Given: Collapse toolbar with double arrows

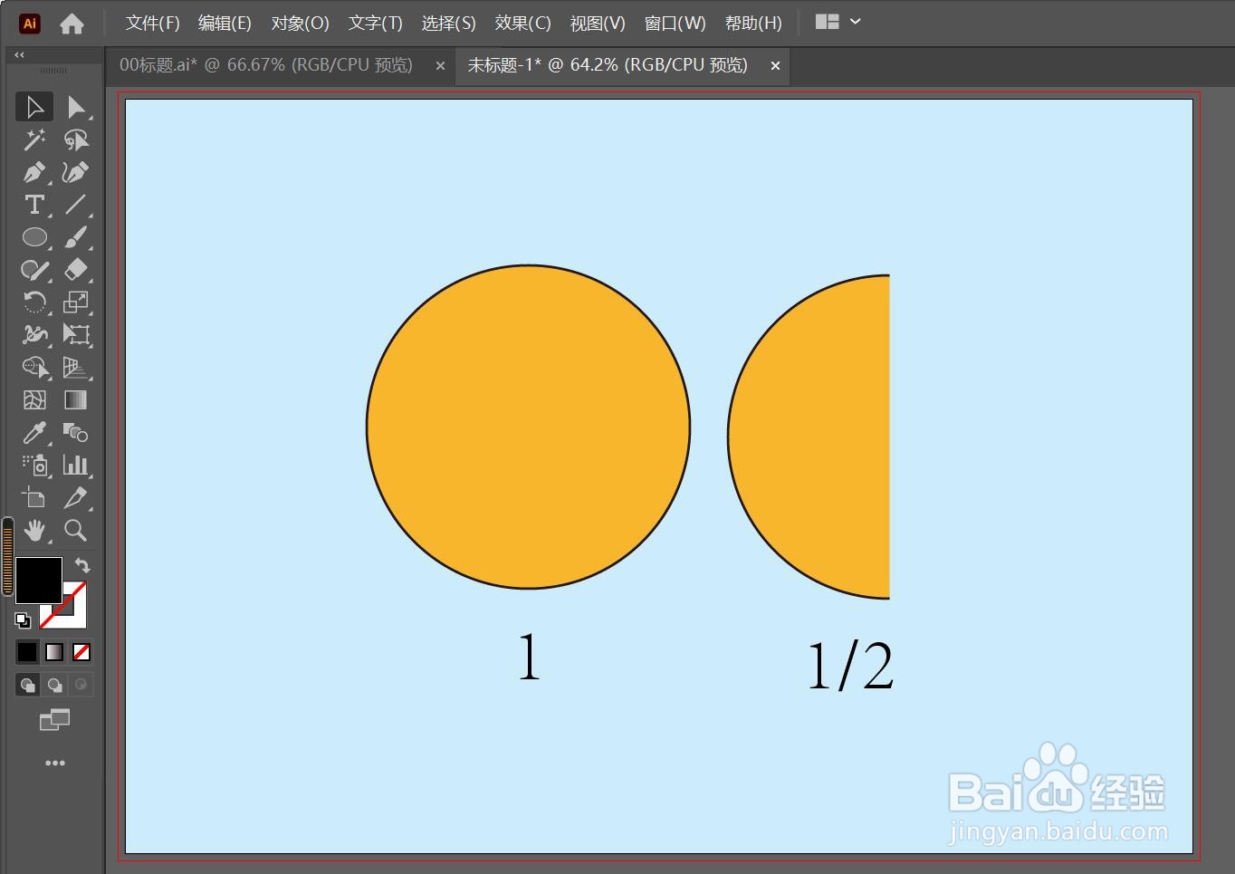Looking at the screenshot, I should tap(19, 55).
